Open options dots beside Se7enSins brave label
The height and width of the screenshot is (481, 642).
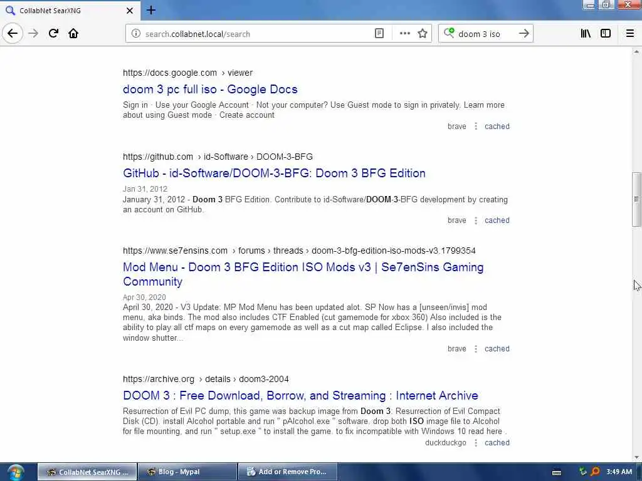pyautogui.click(x=476, y=349)
